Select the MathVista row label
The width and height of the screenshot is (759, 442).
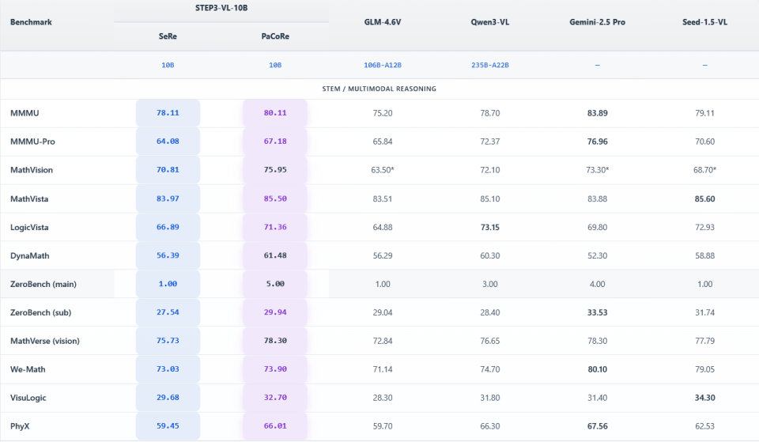[29, 198]
